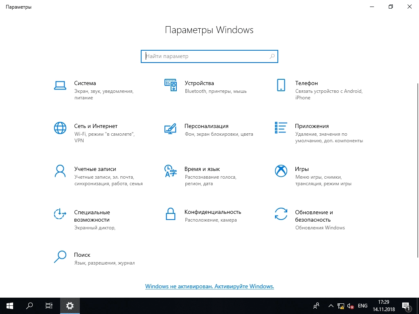Click the Конфиденциальность padlock icon
This screenshot has width=419, height=314.
(x=171, y=214)
